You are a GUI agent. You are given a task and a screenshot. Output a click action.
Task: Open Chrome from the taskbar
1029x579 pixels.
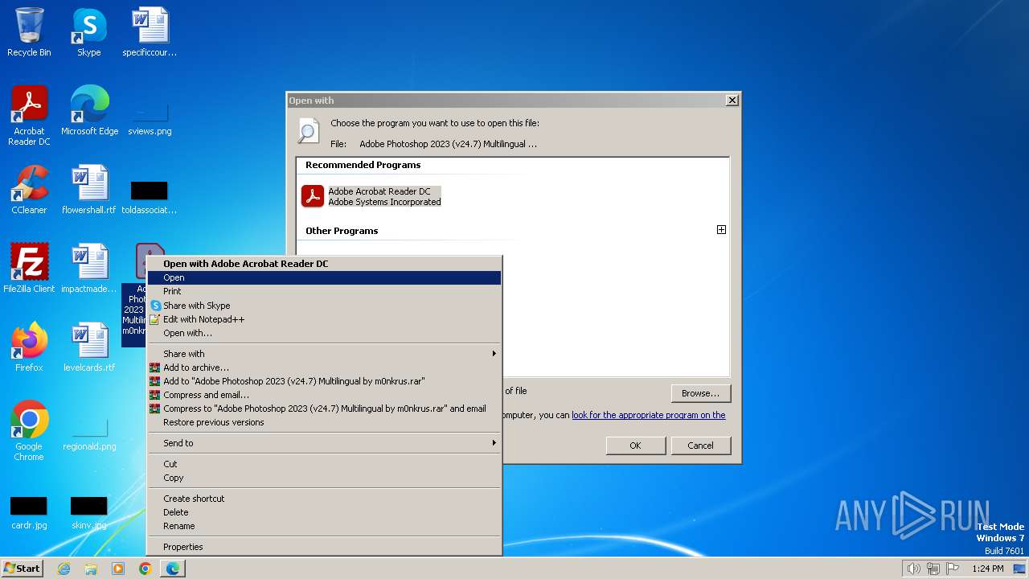146,569
